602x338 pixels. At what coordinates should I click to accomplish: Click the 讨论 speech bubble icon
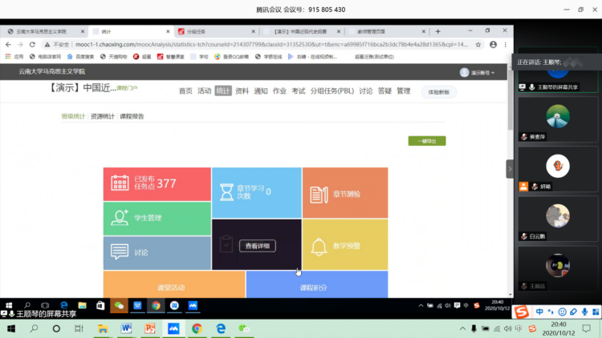coord(120,251)
